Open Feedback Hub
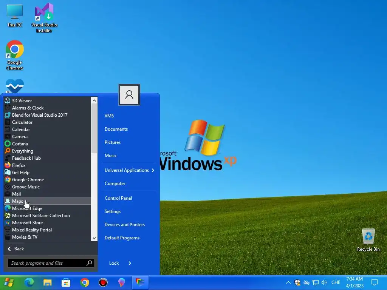The width and height of the screenshot is (387, 290). (47, 158)
